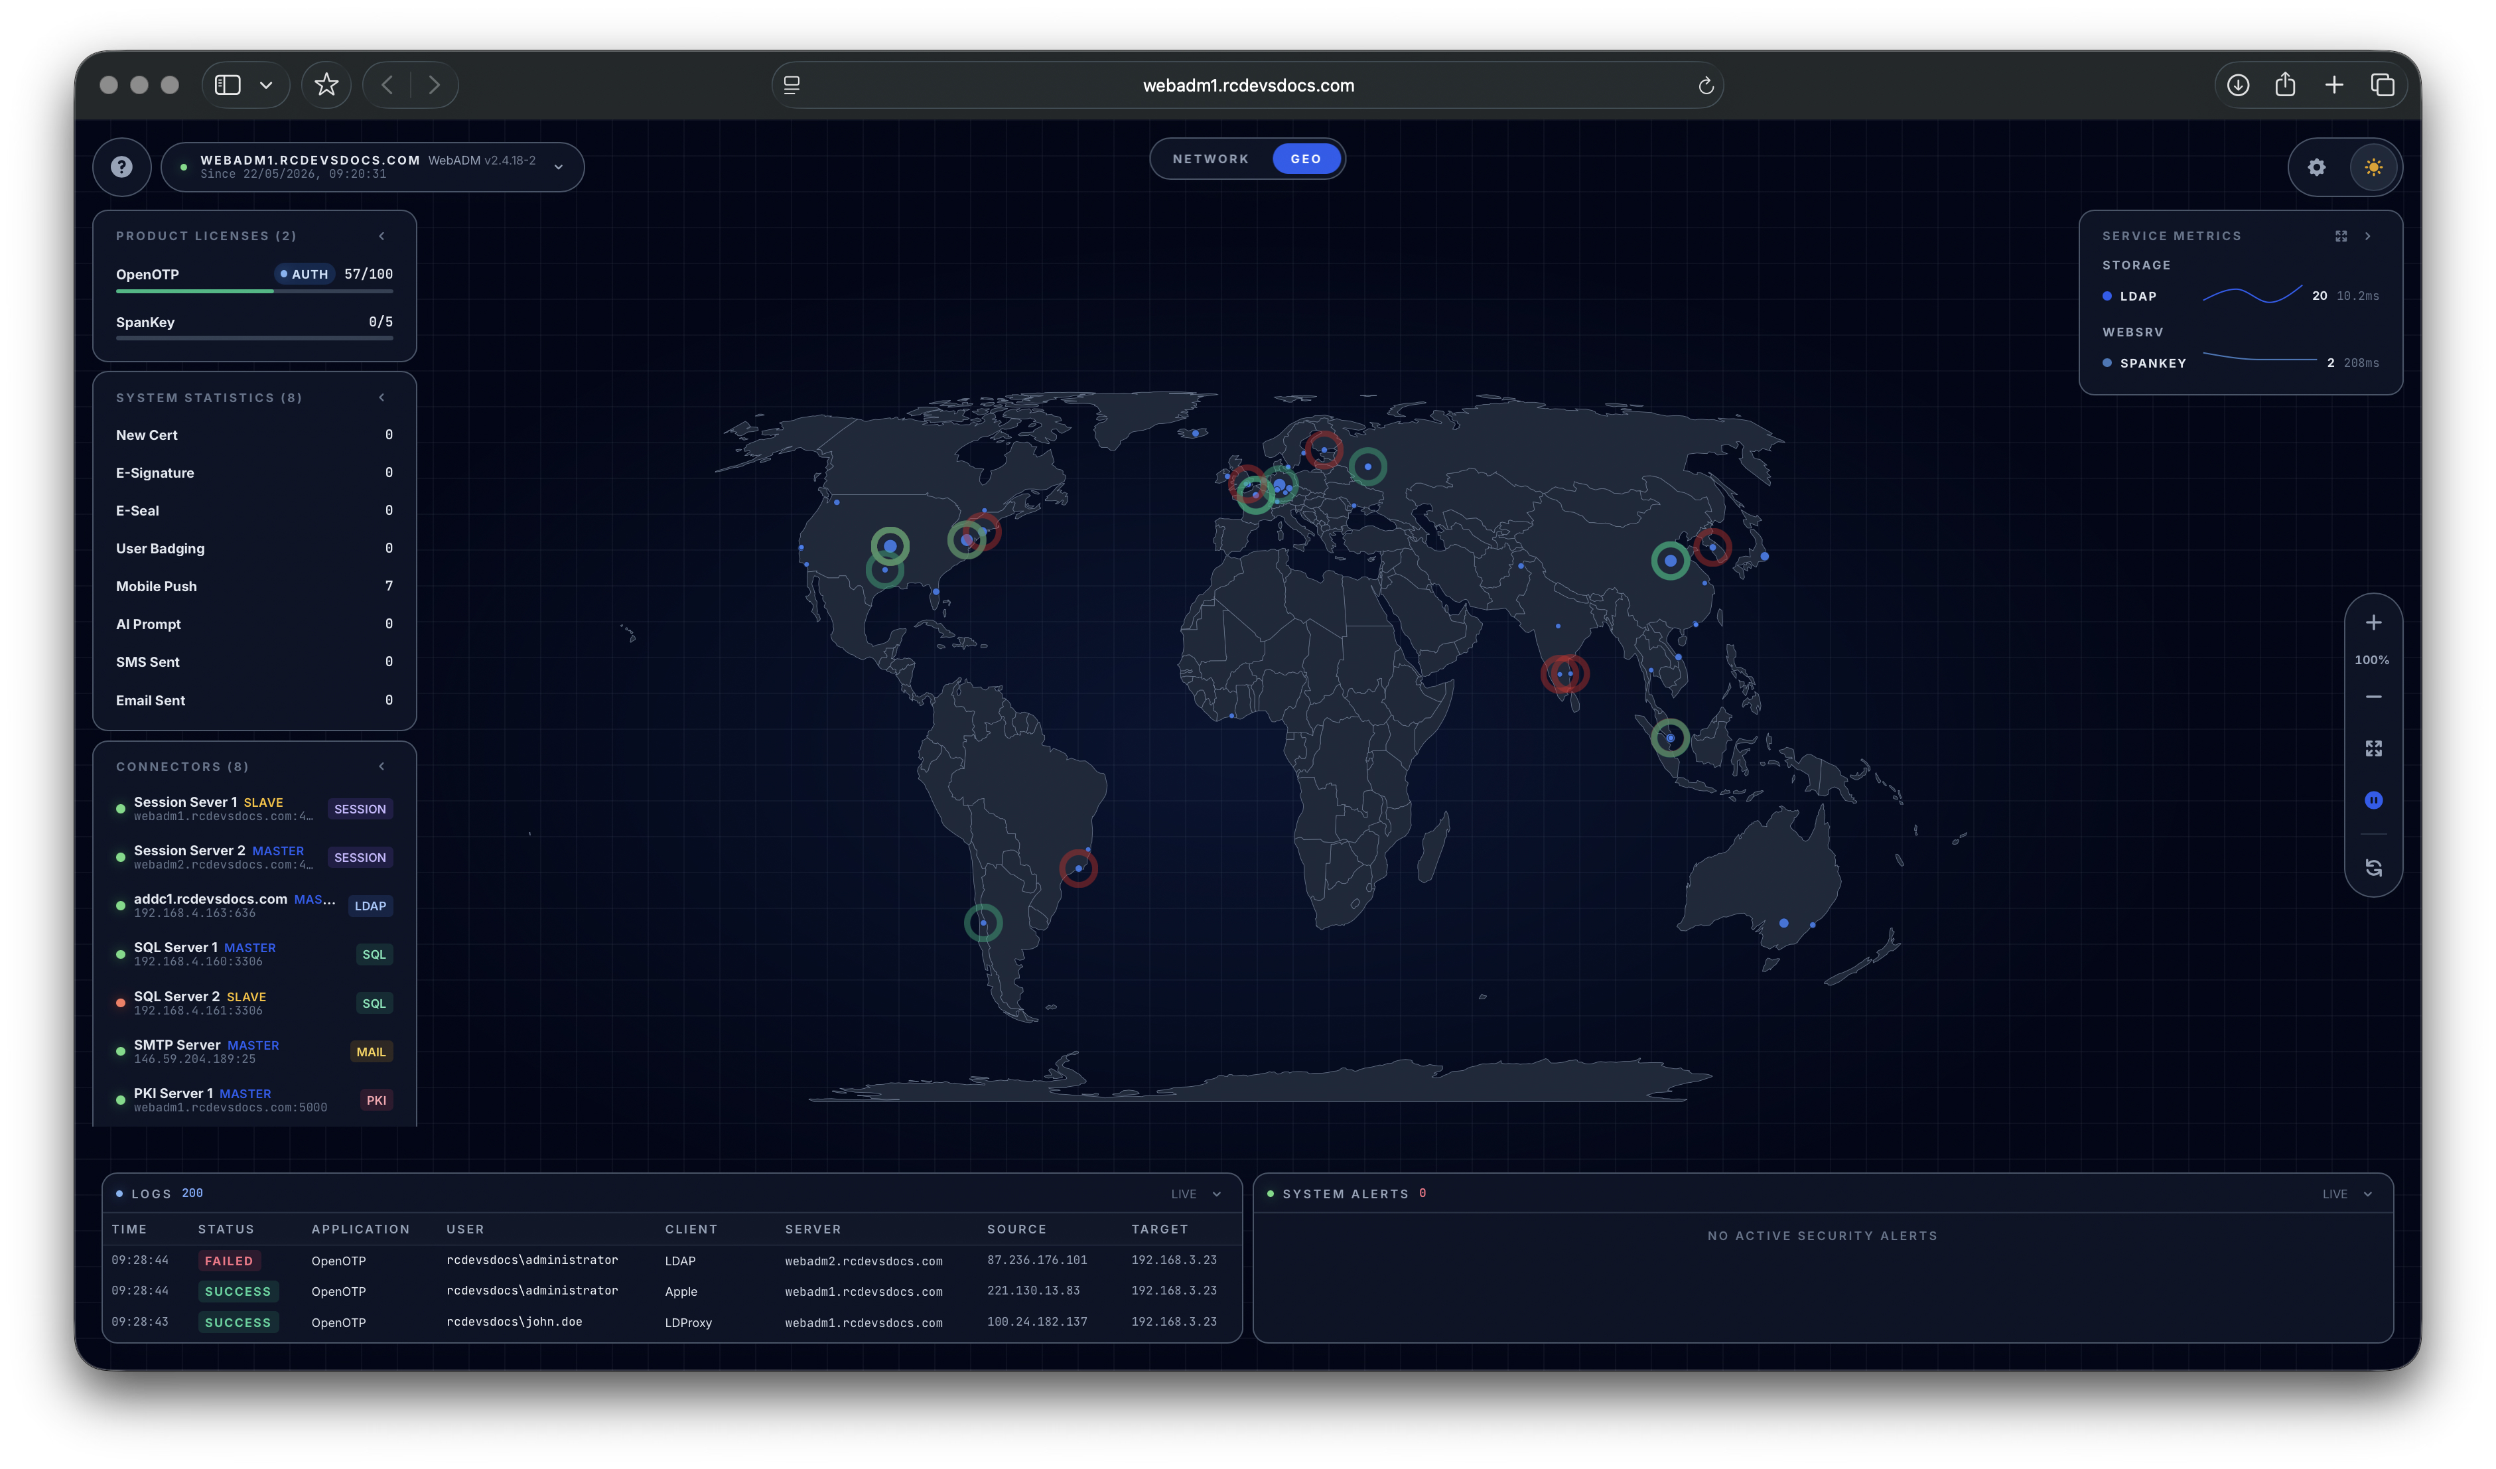This screenshot has width=2496, height=1469.
Task: Click the red map marker in Brazil
Action: click(1077, 869)
